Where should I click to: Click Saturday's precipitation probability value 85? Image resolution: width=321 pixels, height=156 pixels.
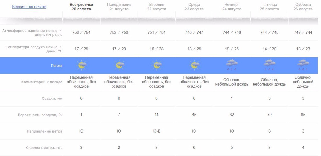[x=303, y=115]
